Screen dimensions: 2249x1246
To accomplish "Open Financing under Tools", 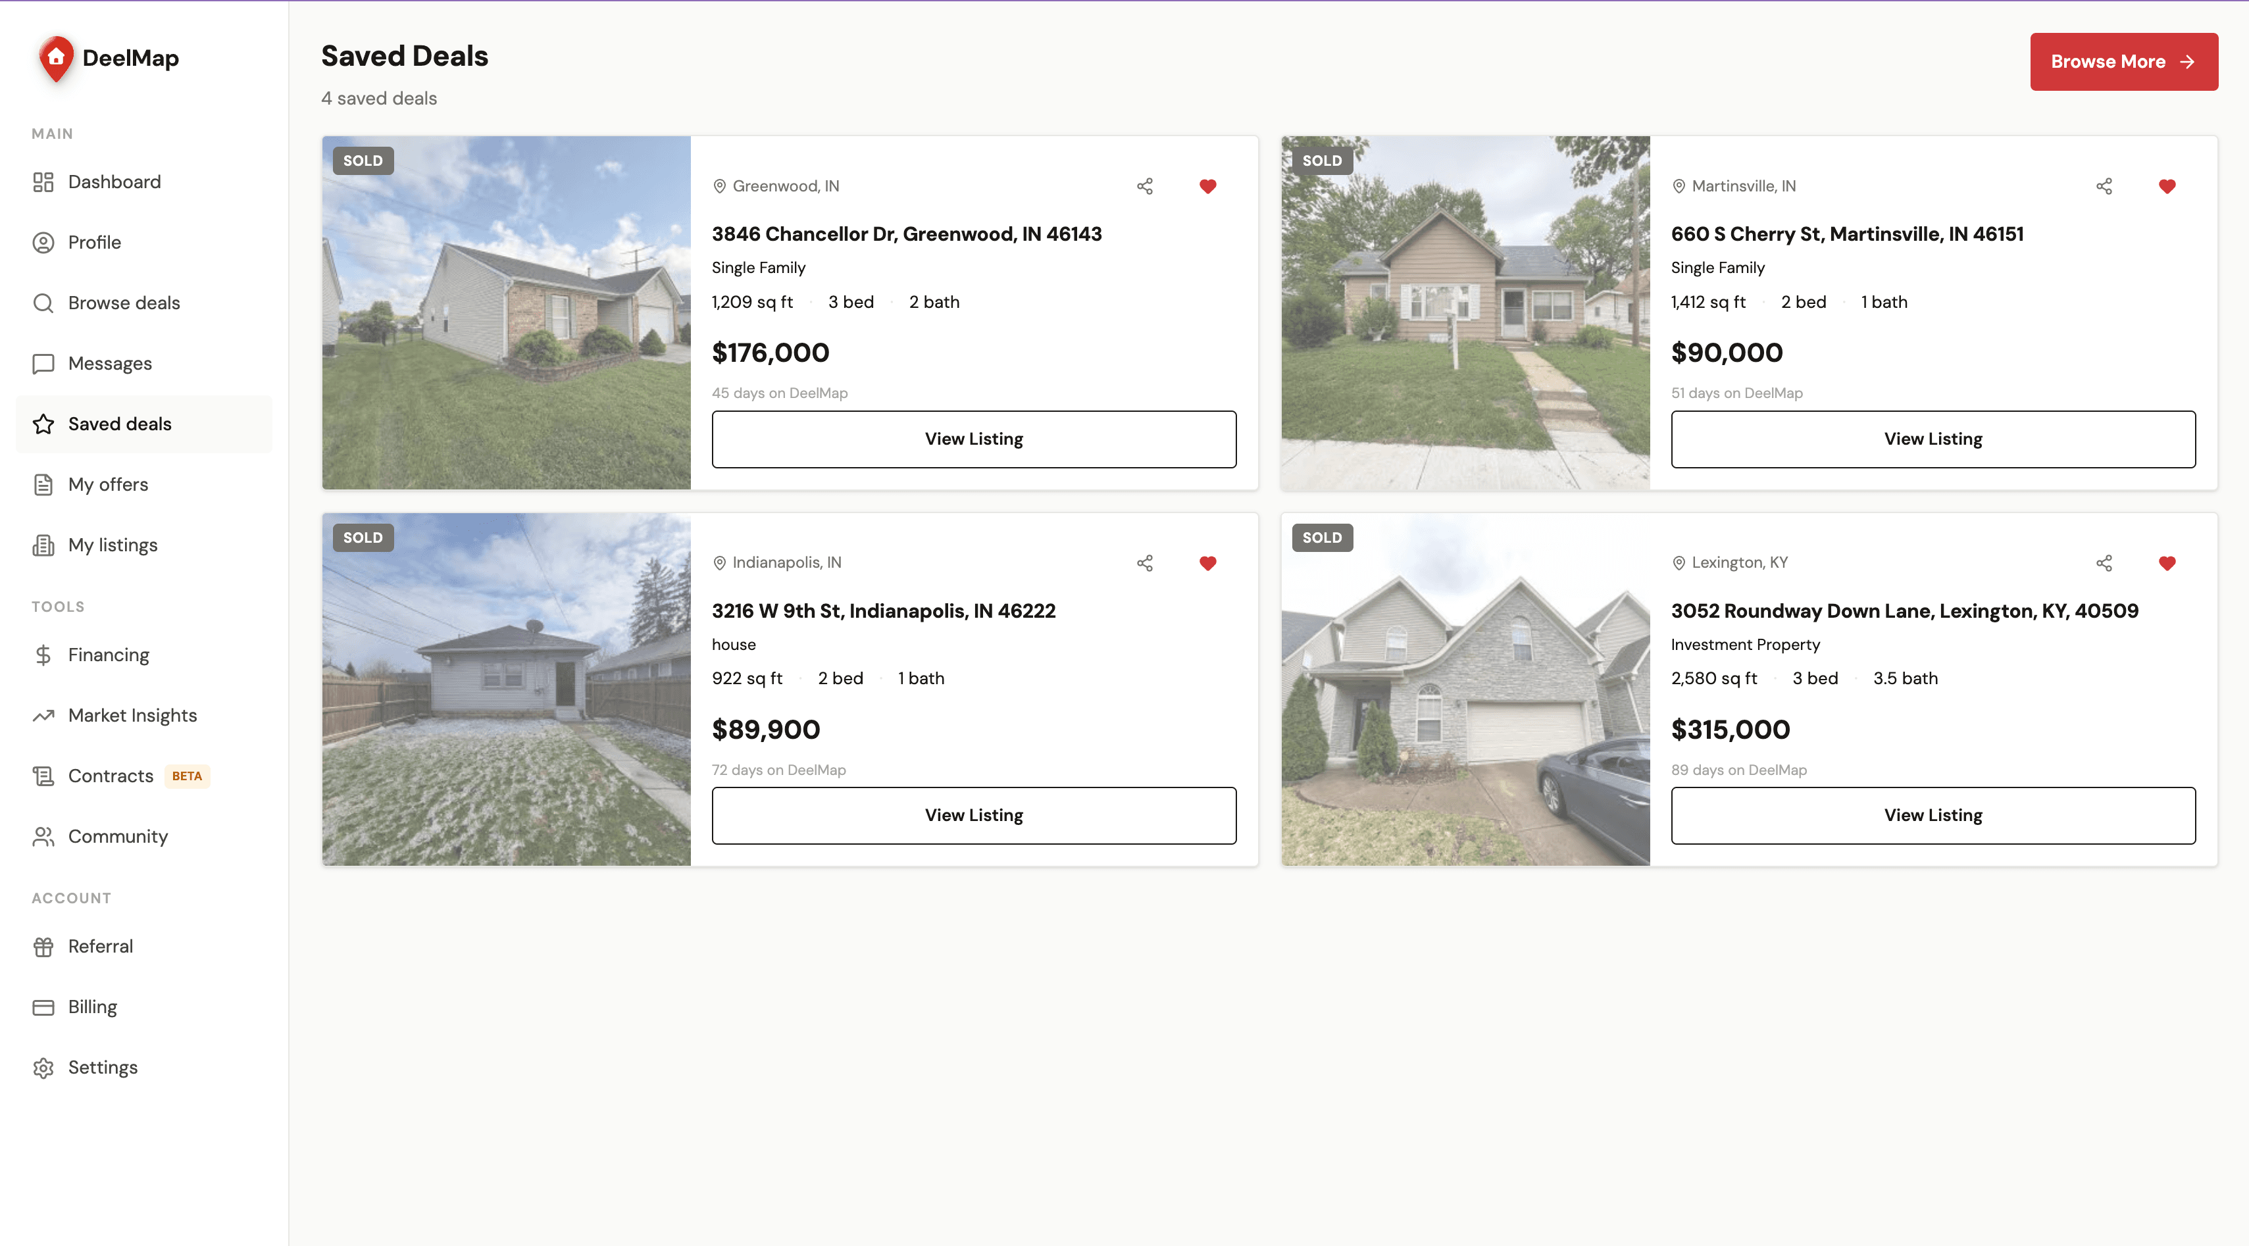I will (144, 655).
